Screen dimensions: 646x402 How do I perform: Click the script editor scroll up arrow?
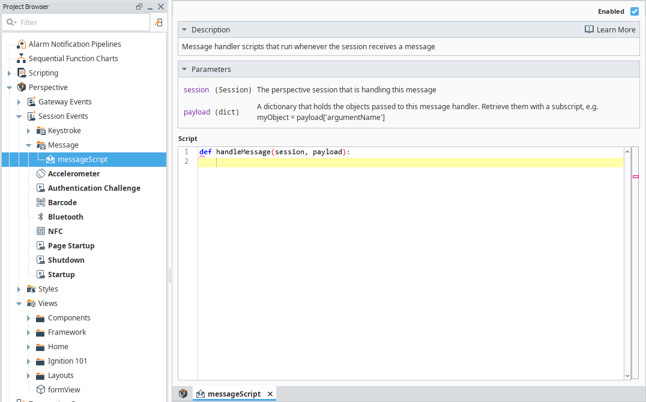pos(627,152)
